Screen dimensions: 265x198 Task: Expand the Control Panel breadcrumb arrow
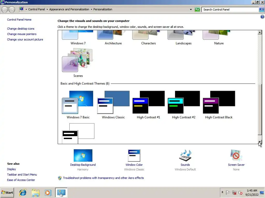pyautogui.click(x=47, y=10)
